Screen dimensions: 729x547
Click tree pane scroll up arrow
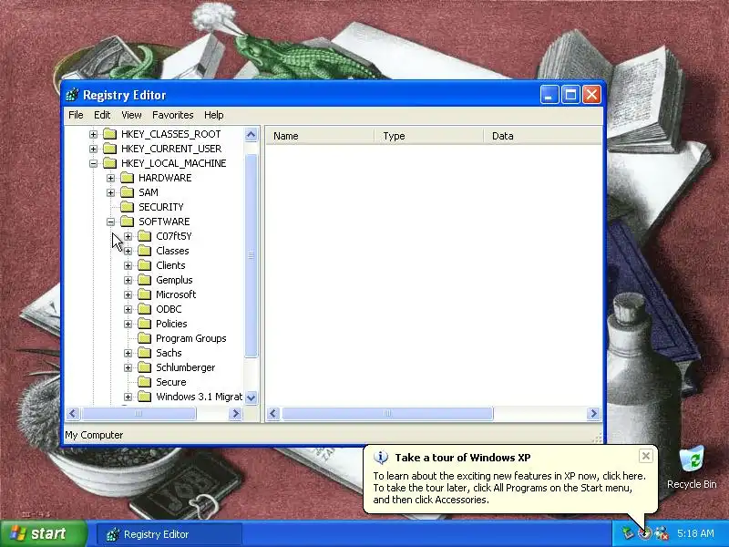click(252, 135)
